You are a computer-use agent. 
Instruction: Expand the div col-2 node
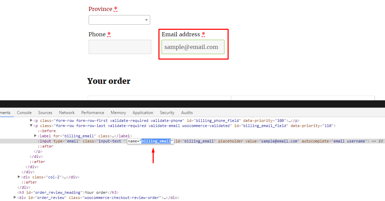(x=19, y=177)
